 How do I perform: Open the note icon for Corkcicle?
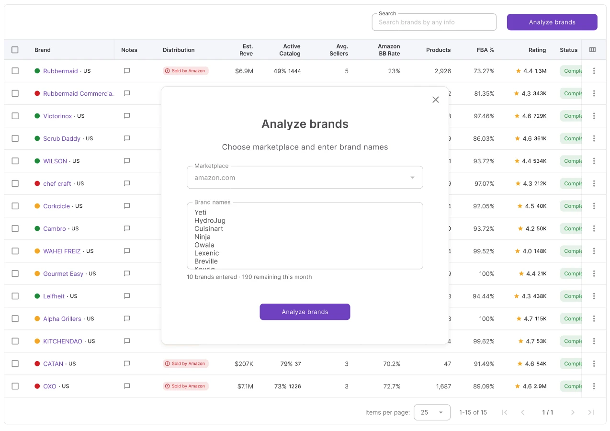[x=127, y=206]
